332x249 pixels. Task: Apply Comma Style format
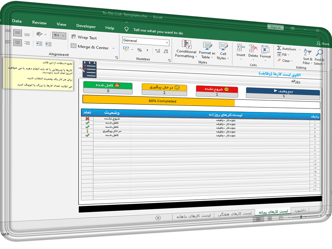coord(148,50)
